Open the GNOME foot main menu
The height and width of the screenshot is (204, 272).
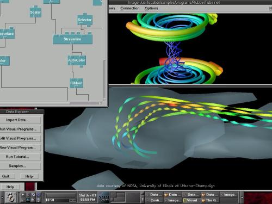(x=11, y=197)
